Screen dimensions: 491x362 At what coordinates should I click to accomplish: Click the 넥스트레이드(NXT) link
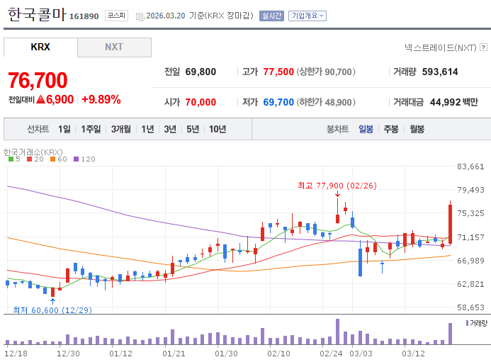pos(440,47)
